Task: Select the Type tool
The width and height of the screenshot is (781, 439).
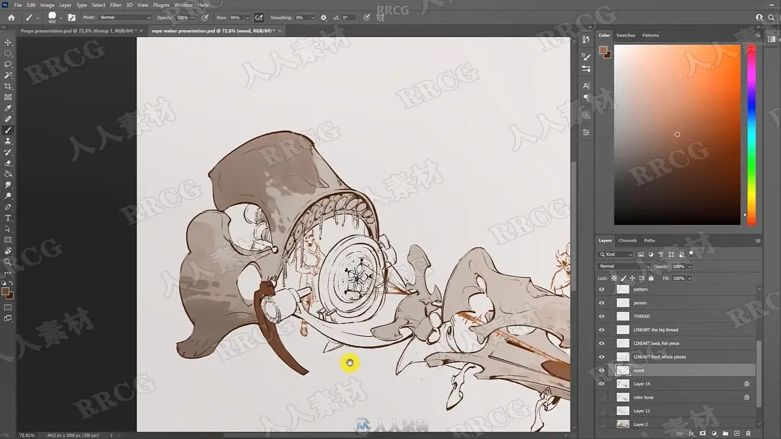Action: point(8,218)
